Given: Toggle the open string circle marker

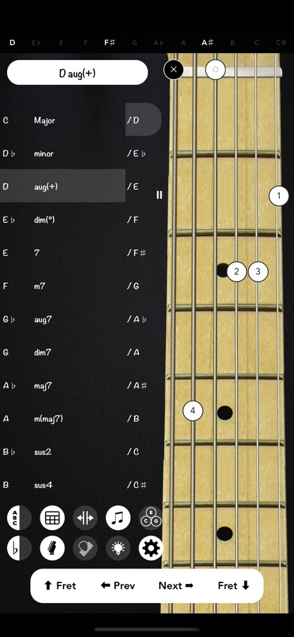Looking at the screenshot, I should tap(216, 69).
